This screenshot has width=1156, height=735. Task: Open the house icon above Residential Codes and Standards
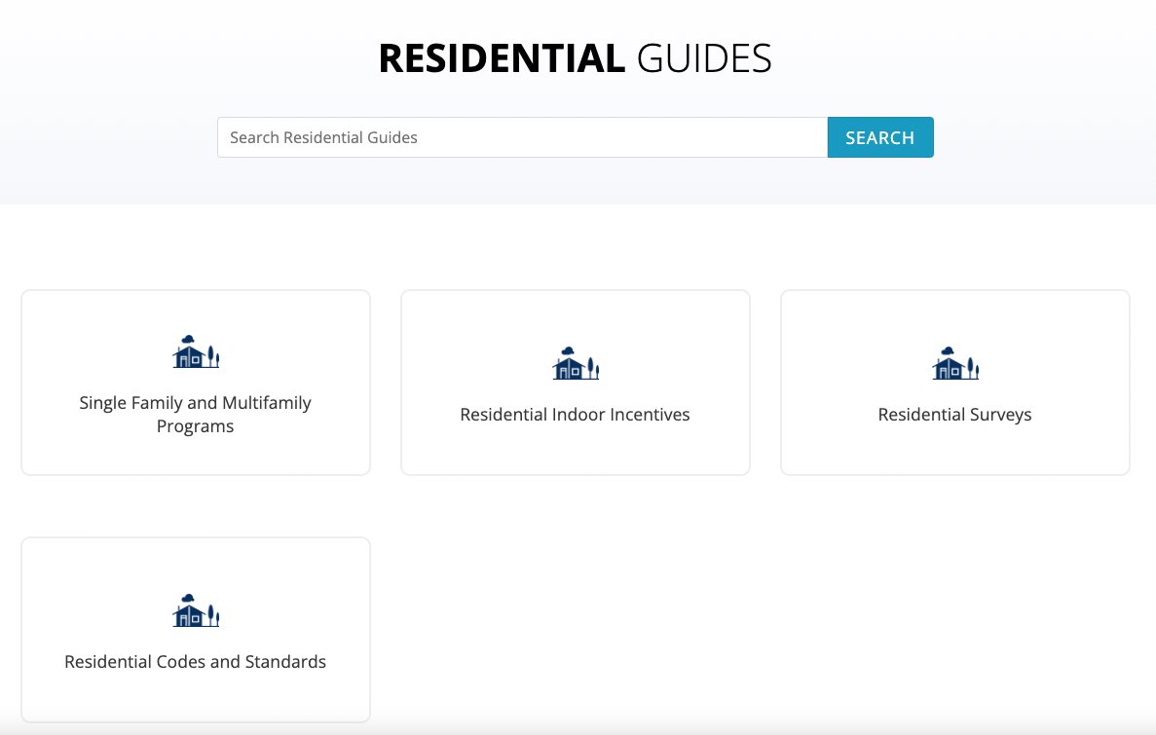pos(196,610)
